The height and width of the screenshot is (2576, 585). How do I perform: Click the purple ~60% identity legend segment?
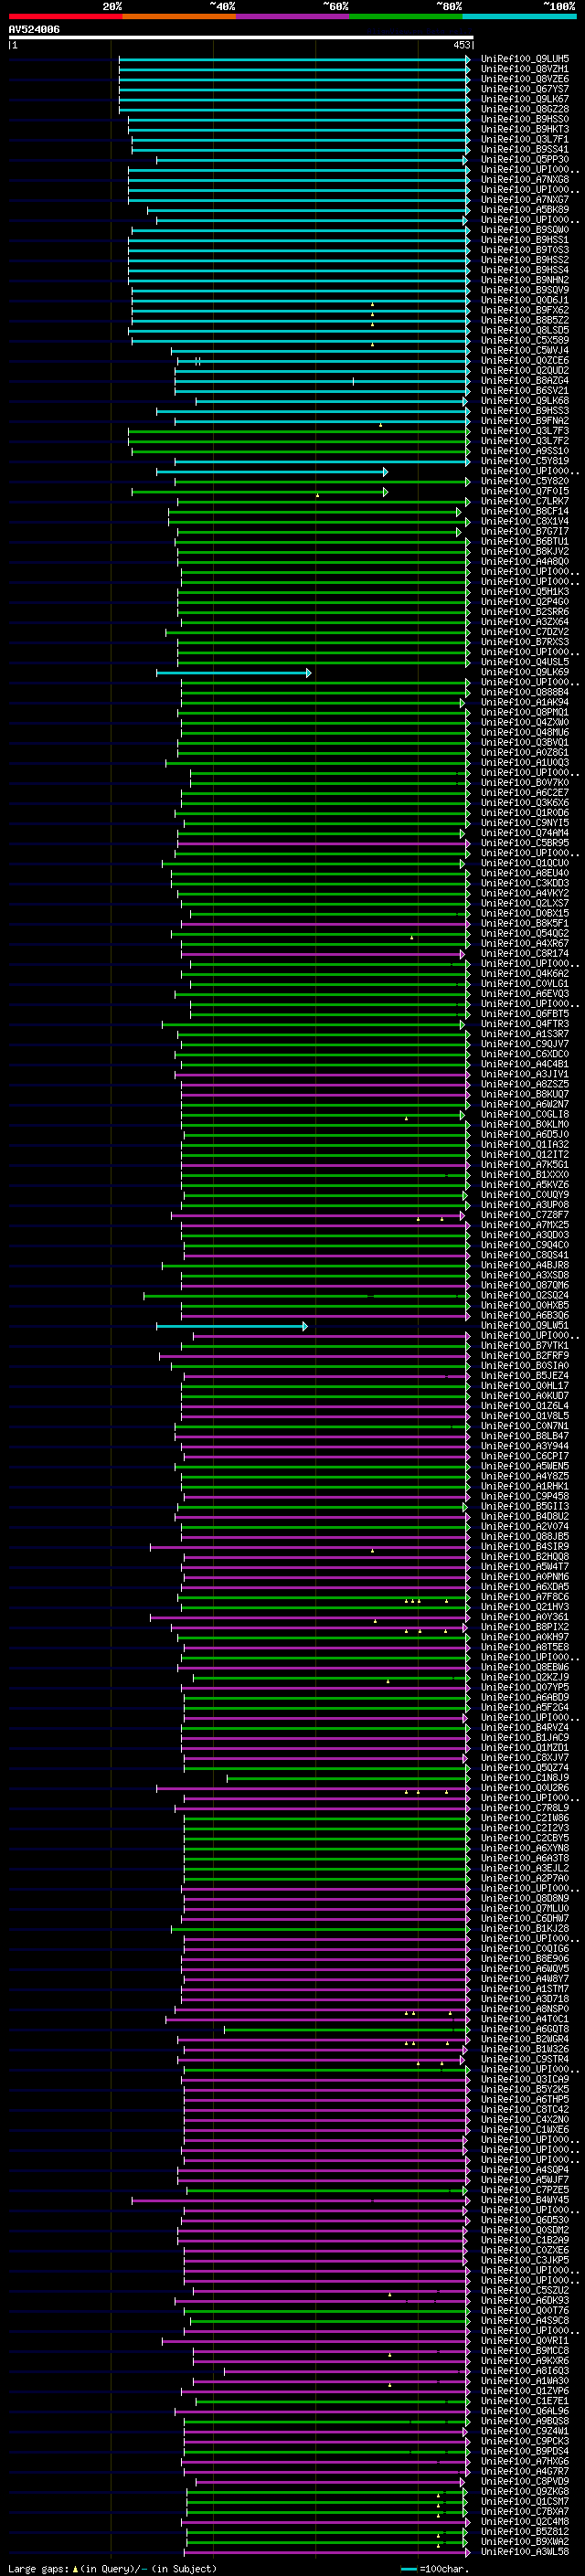pyautogui.click(x=293, y=16)
